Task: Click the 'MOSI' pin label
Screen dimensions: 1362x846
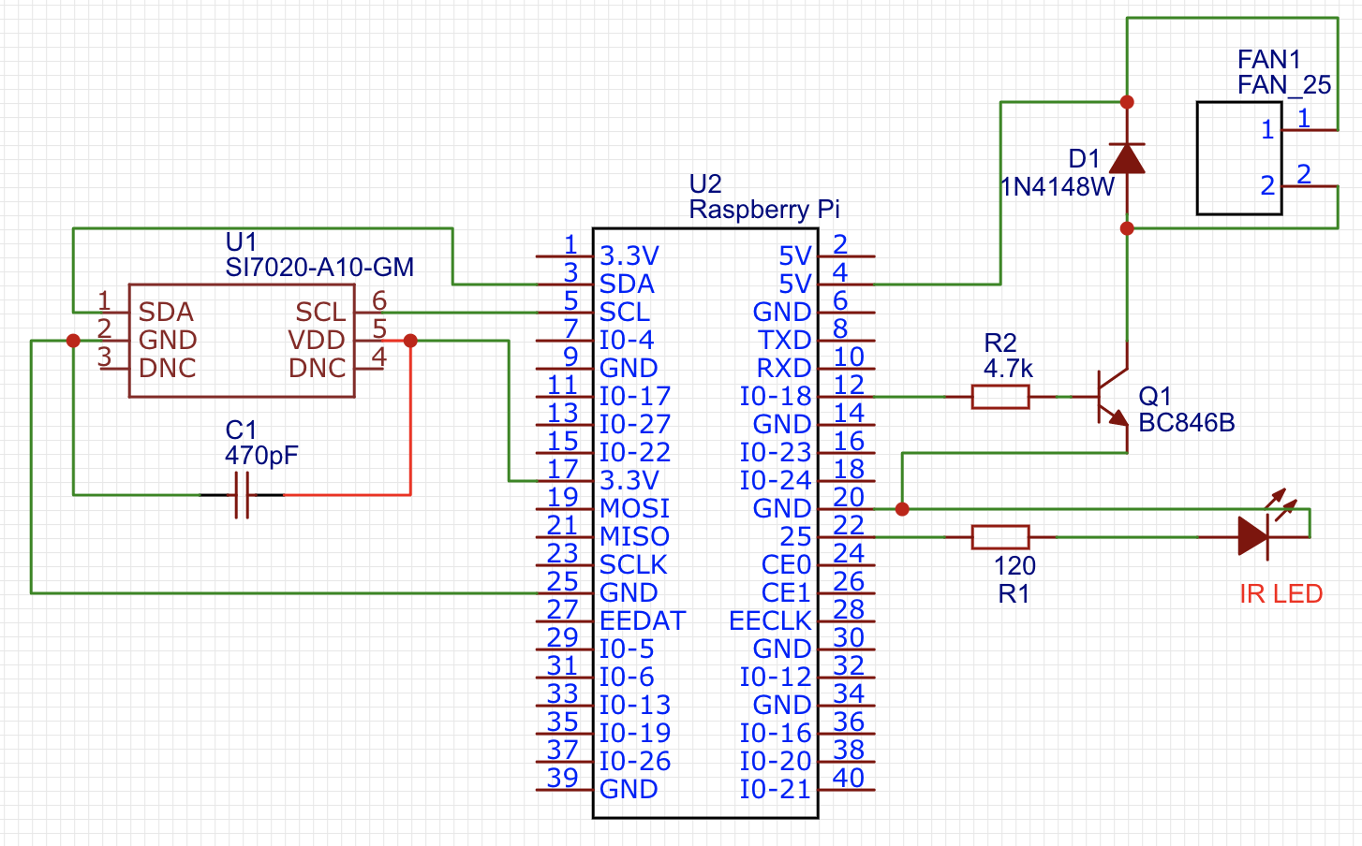Action: tap(634, 509)
